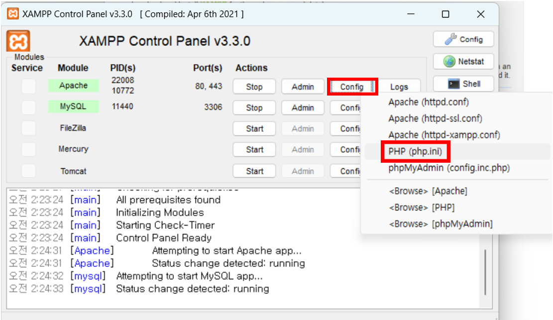The image size is (553, 320).
Task: Open MySQL Admin page
Action: point(303,108)
